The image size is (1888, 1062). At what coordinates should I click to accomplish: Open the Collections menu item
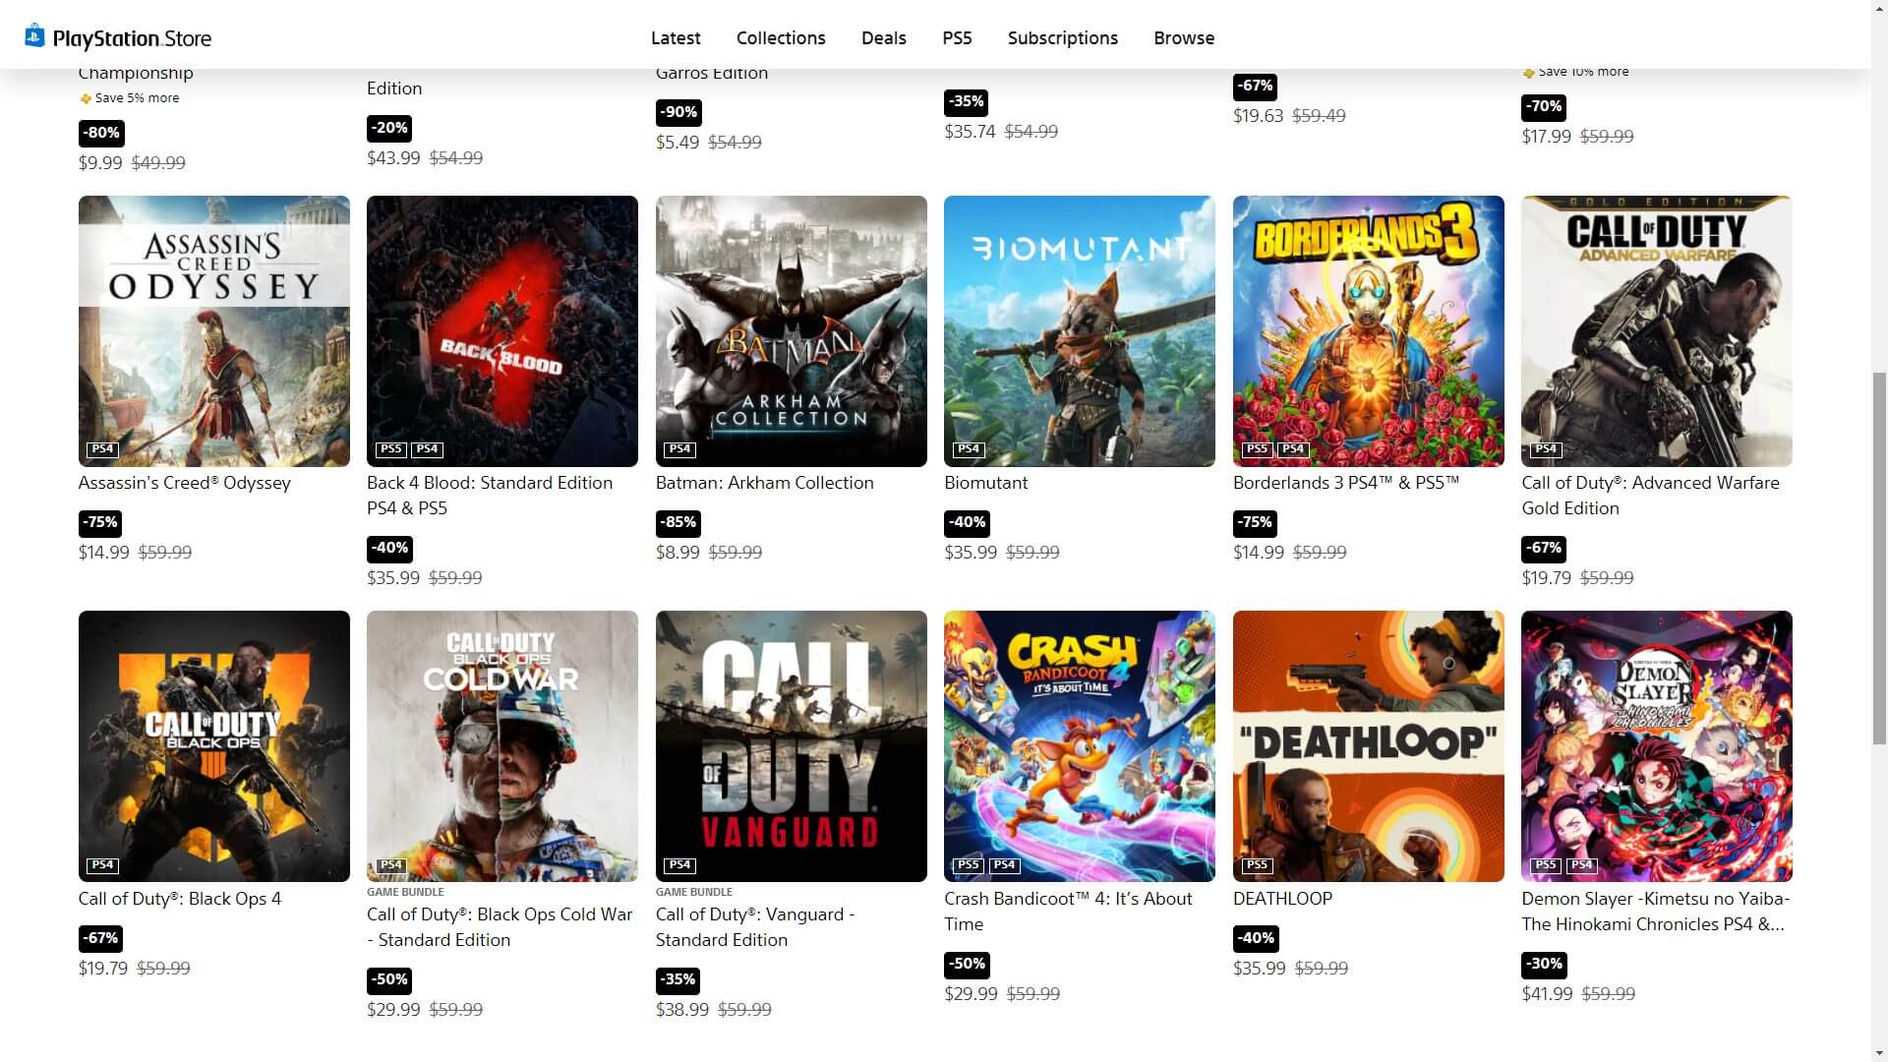781,38
